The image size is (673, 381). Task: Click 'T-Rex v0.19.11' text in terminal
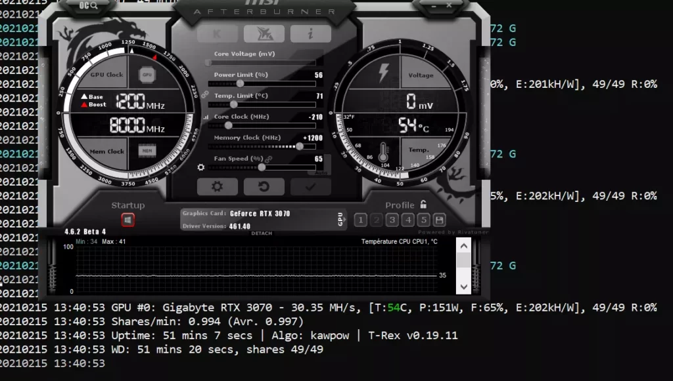(x=413, y=335)
